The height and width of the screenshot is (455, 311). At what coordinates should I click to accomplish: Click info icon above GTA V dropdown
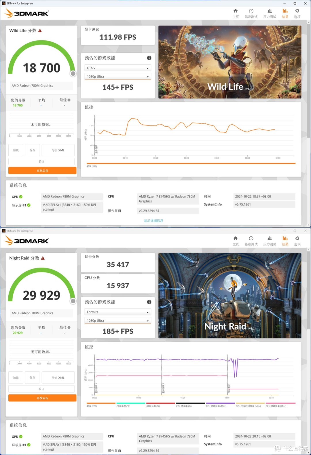[149, 58]
